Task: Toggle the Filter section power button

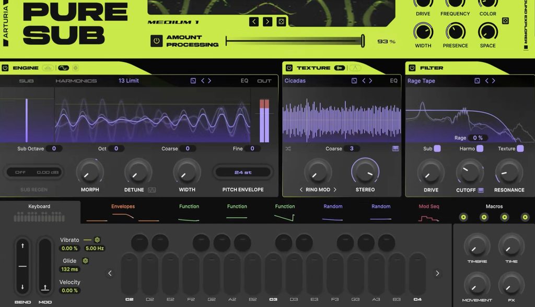Action: click(412, 68)
